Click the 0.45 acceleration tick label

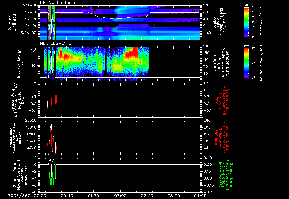pos(207,158)
